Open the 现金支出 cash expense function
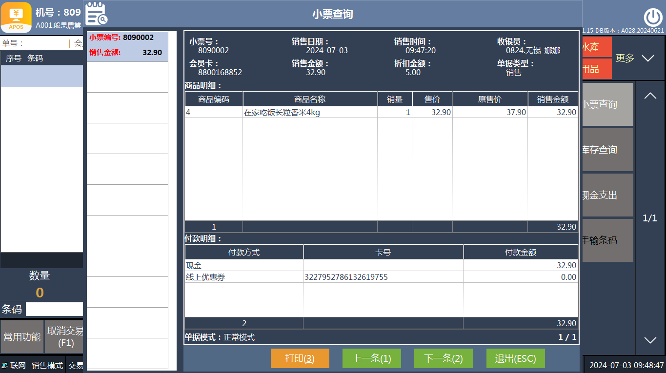 [x=607, y=195]
